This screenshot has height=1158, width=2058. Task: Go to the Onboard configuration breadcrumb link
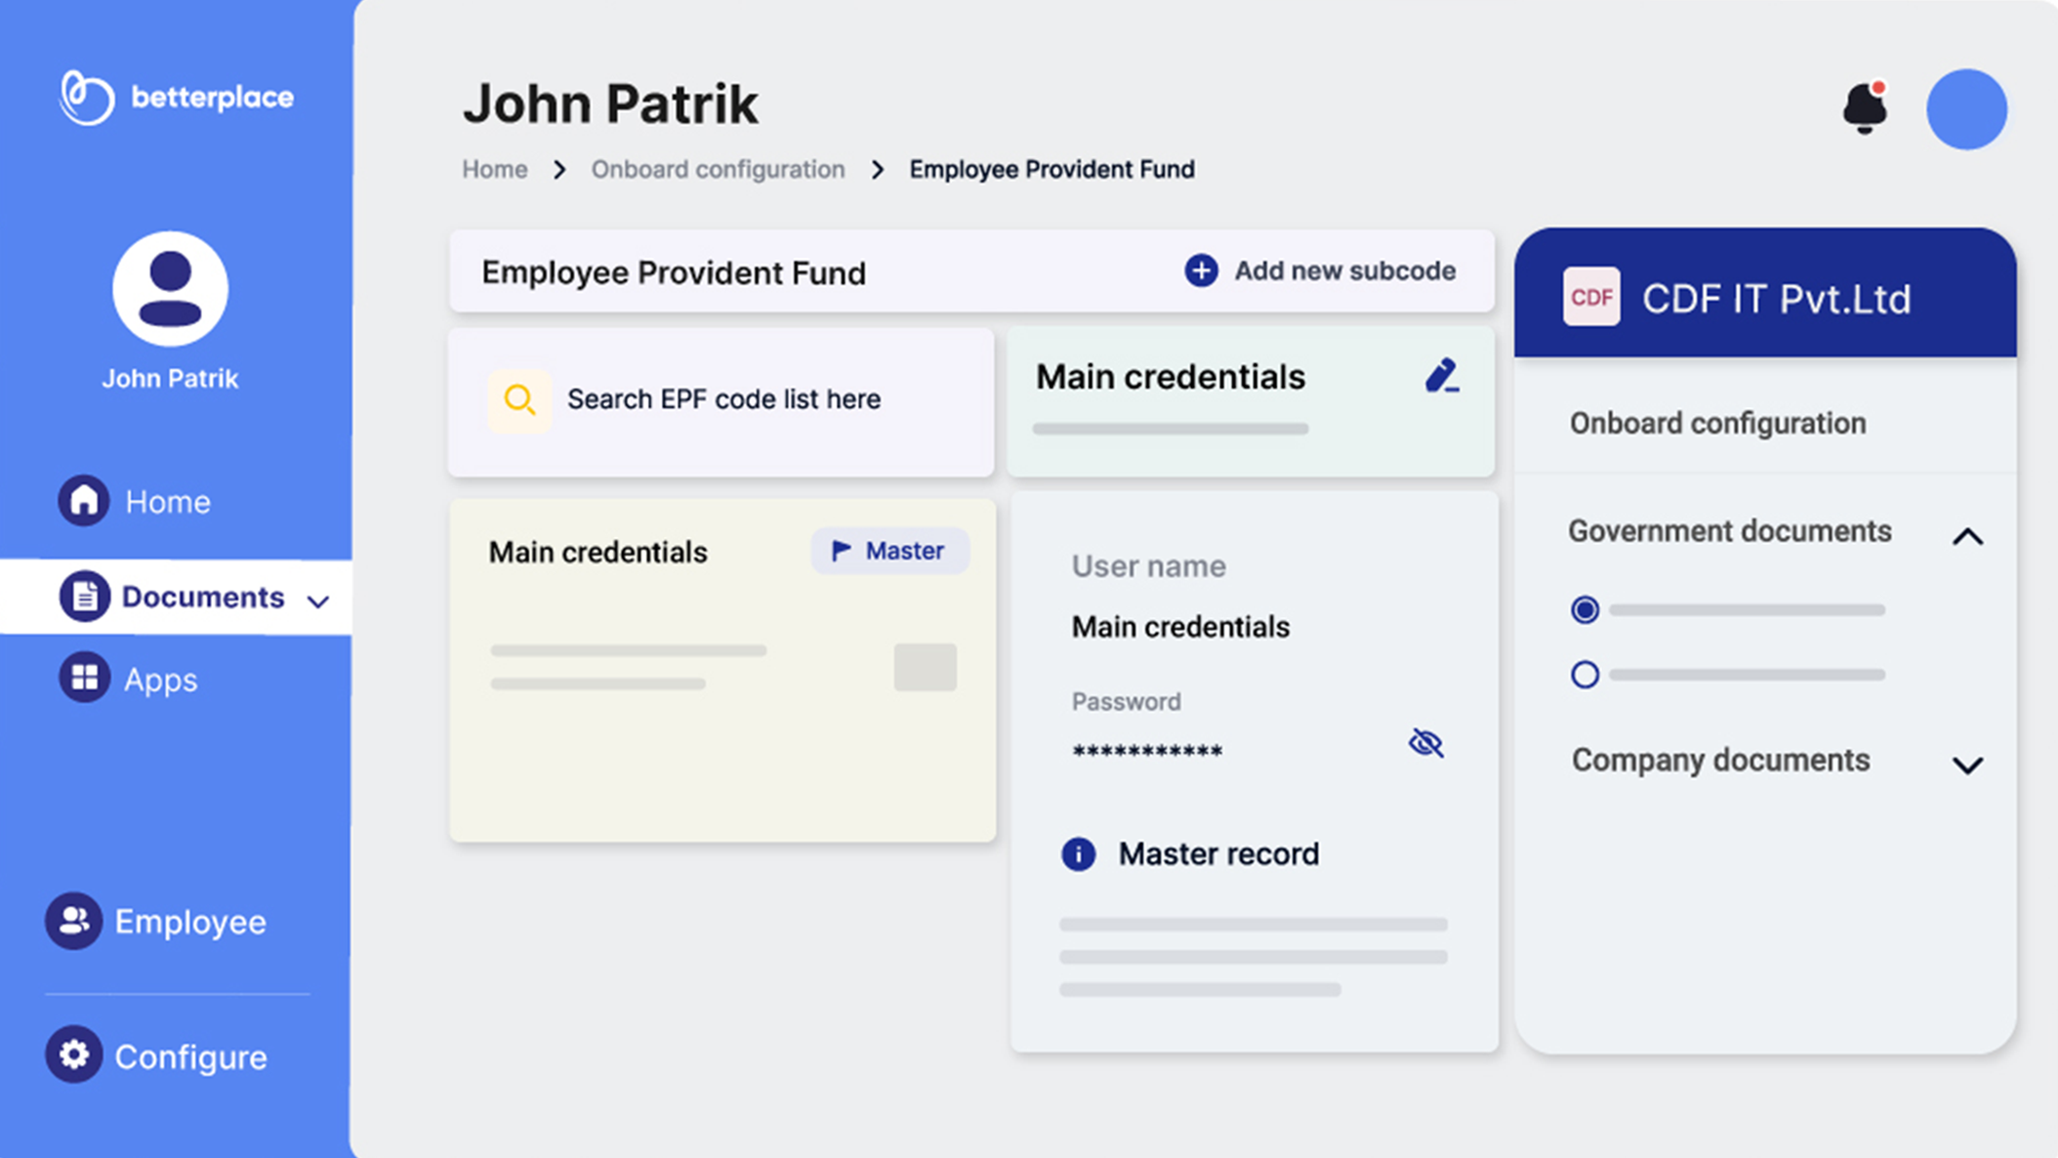pyautogui.click(x=718, y=170)
